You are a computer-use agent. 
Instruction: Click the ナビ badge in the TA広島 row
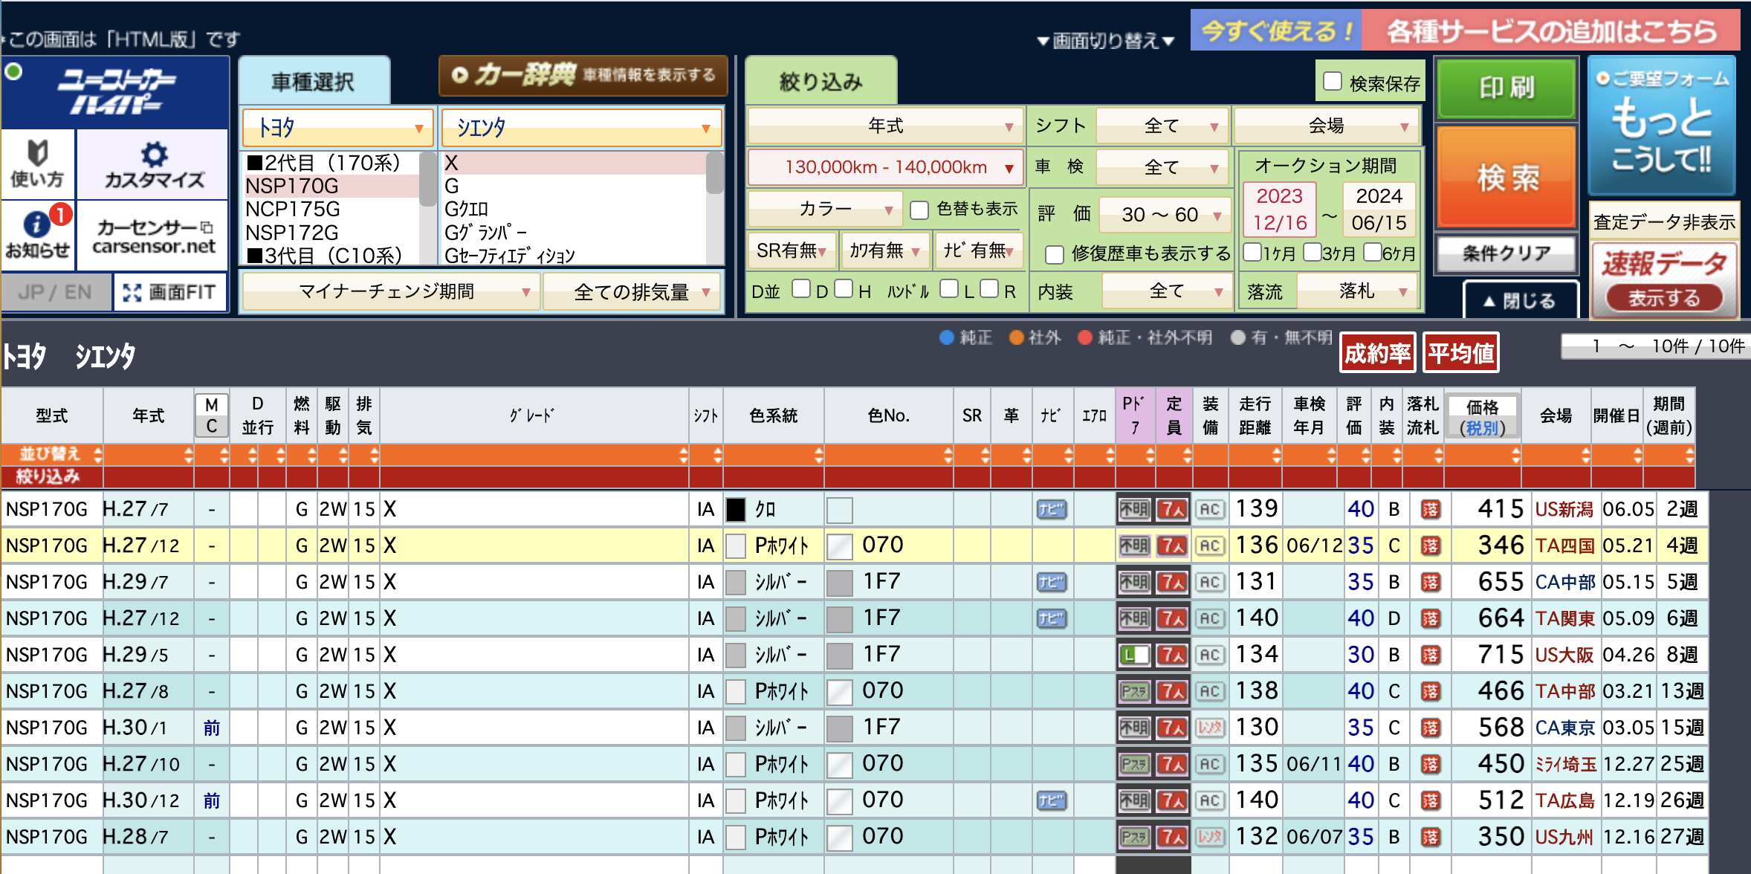(x=1051, y=800)
